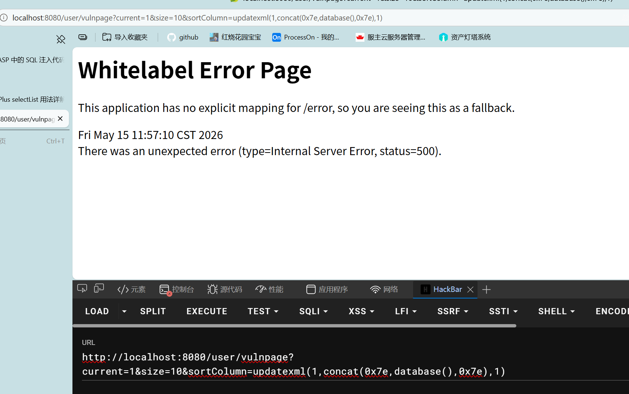Open the 控制台 DevTools tab
629x394 pixels.
177,289
